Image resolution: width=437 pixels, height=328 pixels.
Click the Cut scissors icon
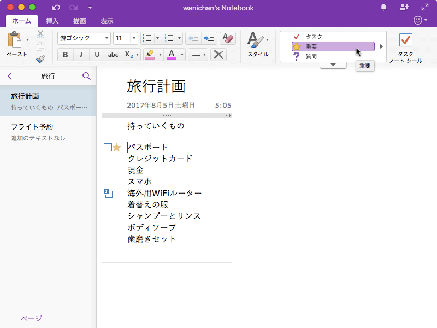tap(40, 34)
